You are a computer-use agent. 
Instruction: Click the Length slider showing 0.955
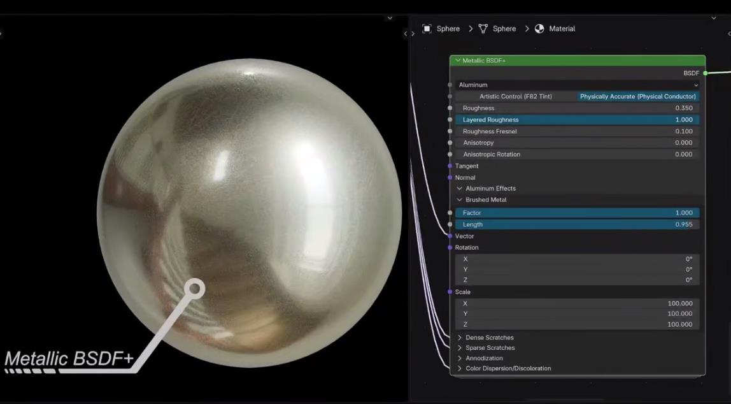point(577,224)
